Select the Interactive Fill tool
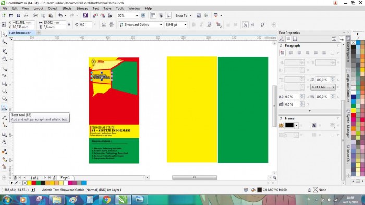The image size is (365, 205). pyautogui.click(x=4, y=159)
